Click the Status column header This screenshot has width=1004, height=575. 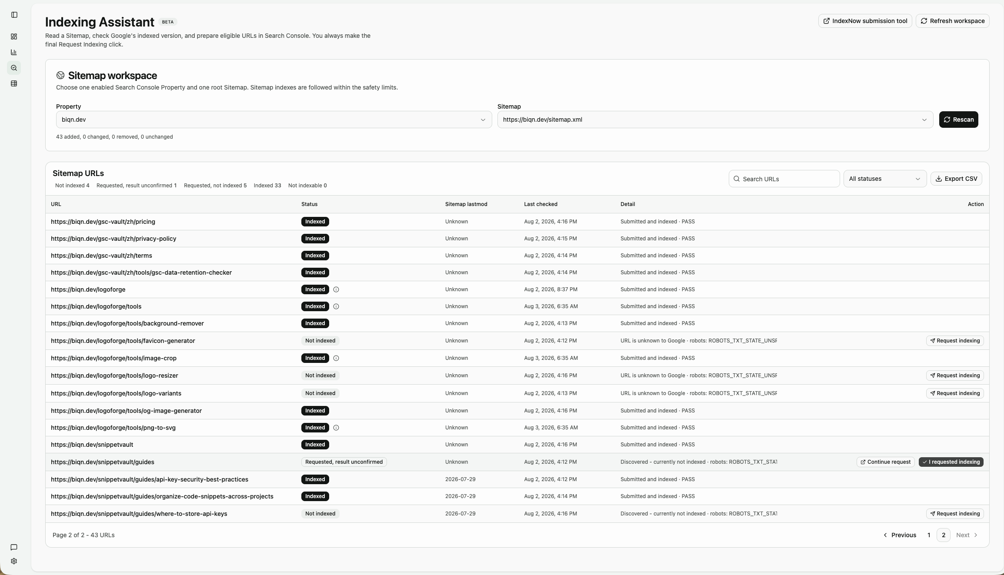(310, 204)
